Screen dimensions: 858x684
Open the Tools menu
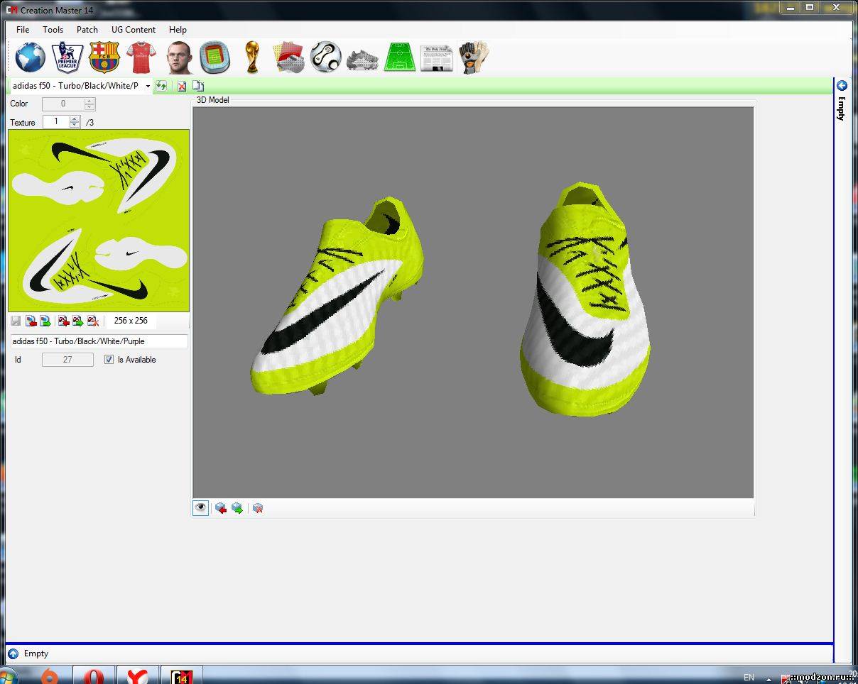click(x=53, y=30)
